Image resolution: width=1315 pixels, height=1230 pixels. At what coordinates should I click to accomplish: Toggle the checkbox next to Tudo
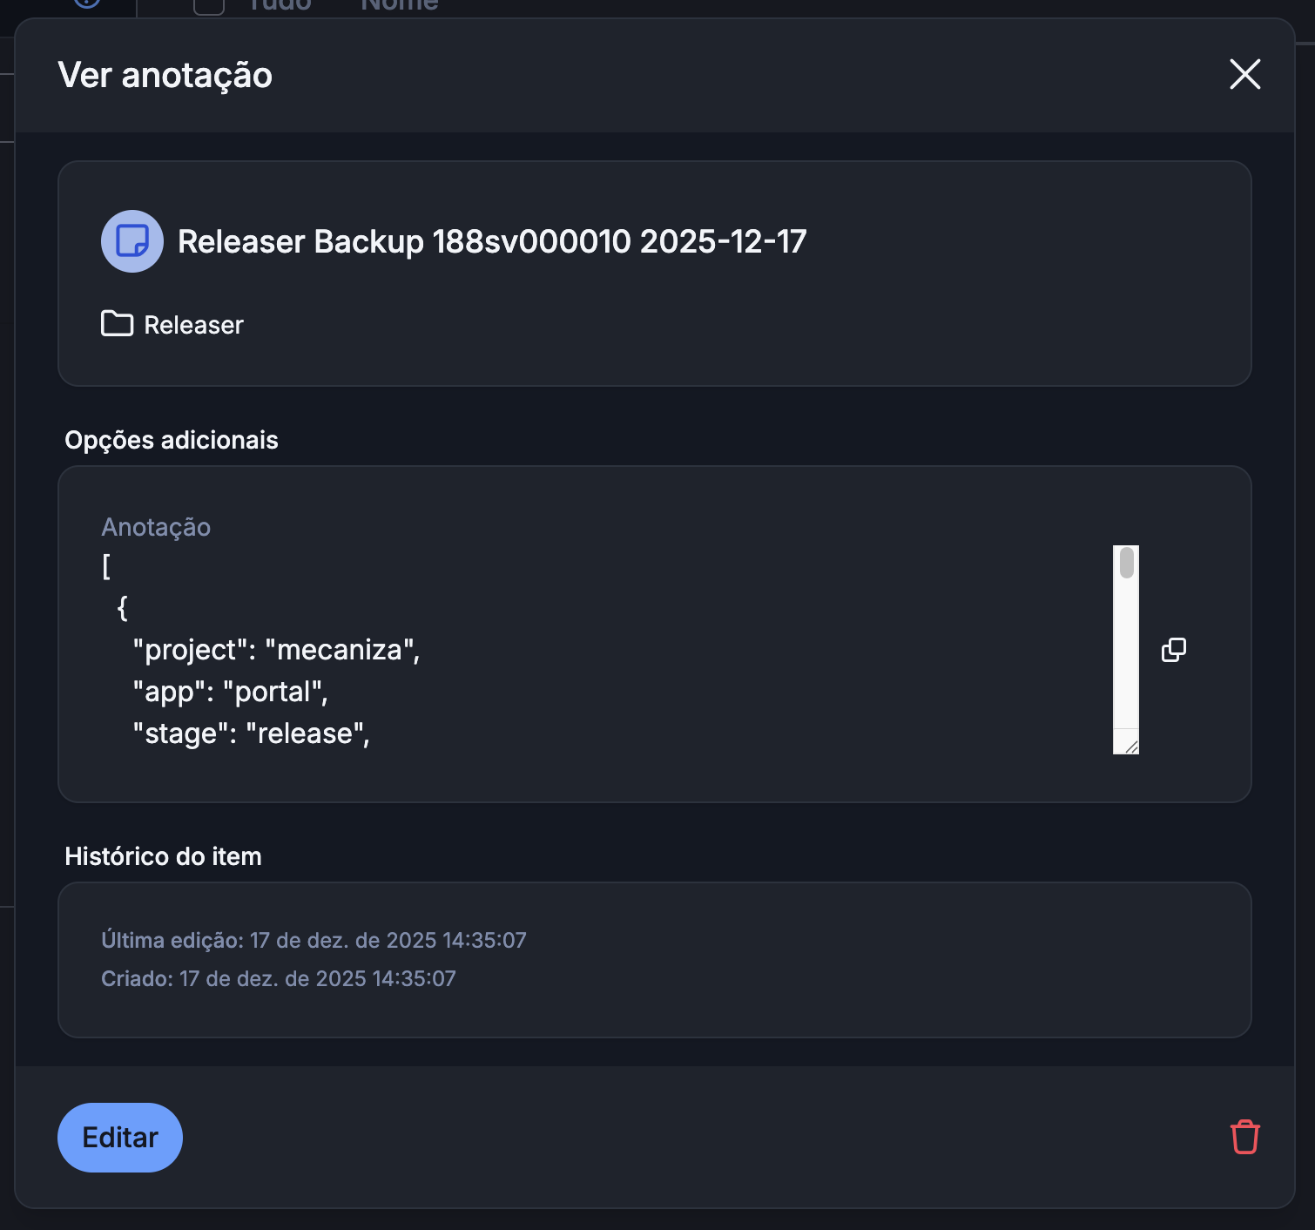pos(208,4)
